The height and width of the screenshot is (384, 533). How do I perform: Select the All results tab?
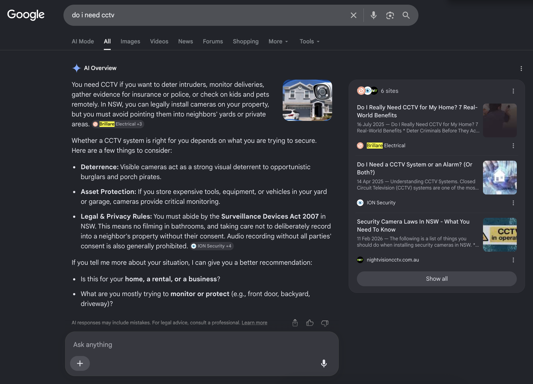[x=107, y=41]
